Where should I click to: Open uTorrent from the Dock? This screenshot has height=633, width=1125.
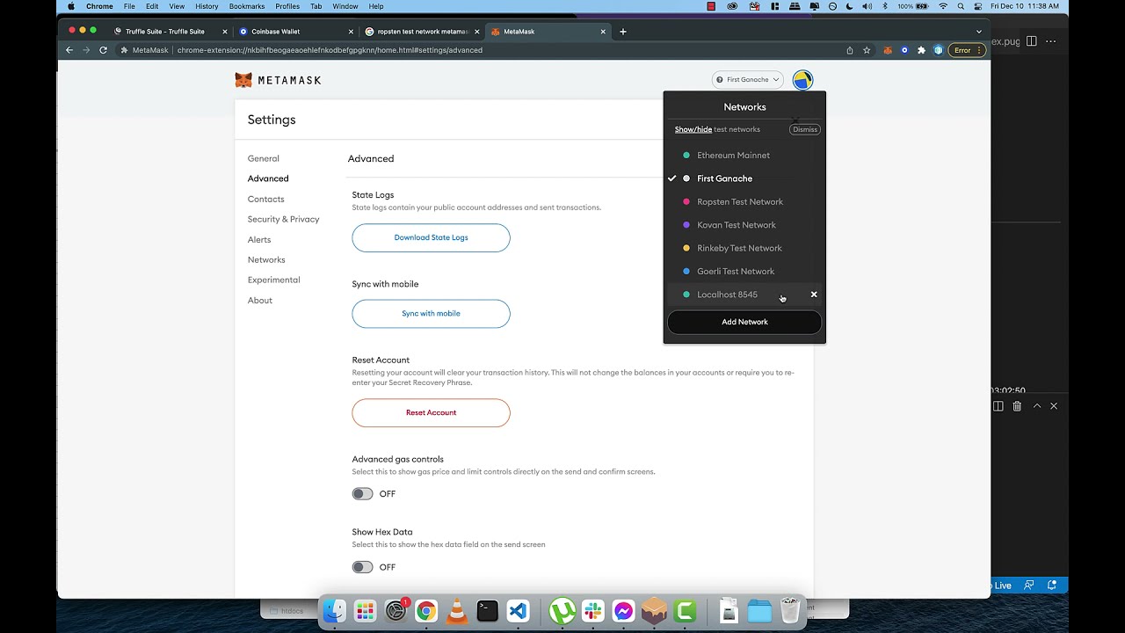tap(562, 610)
